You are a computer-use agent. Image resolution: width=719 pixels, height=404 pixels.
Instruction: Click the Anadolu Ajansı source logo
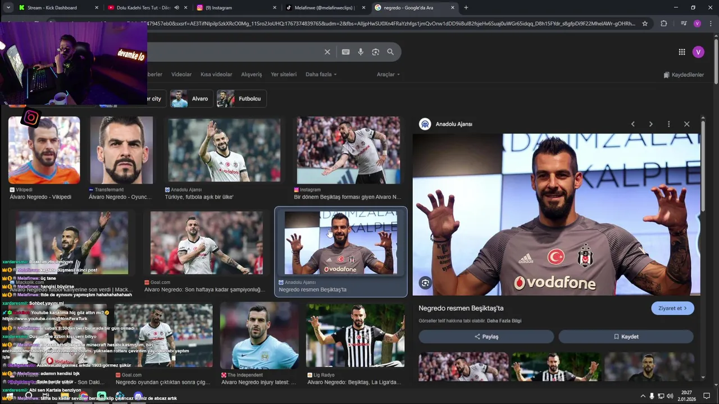[x=425, y=124]
